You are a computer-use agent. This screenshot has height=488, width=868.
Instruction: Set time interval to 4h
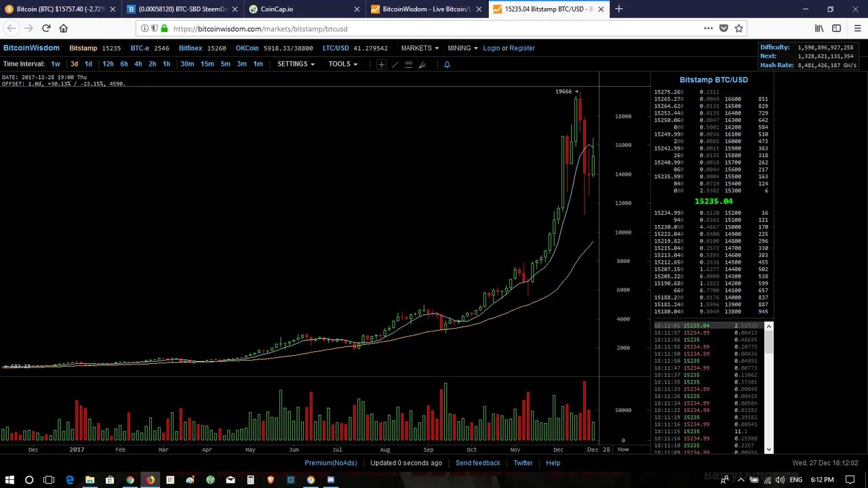[x=138, y=64]
